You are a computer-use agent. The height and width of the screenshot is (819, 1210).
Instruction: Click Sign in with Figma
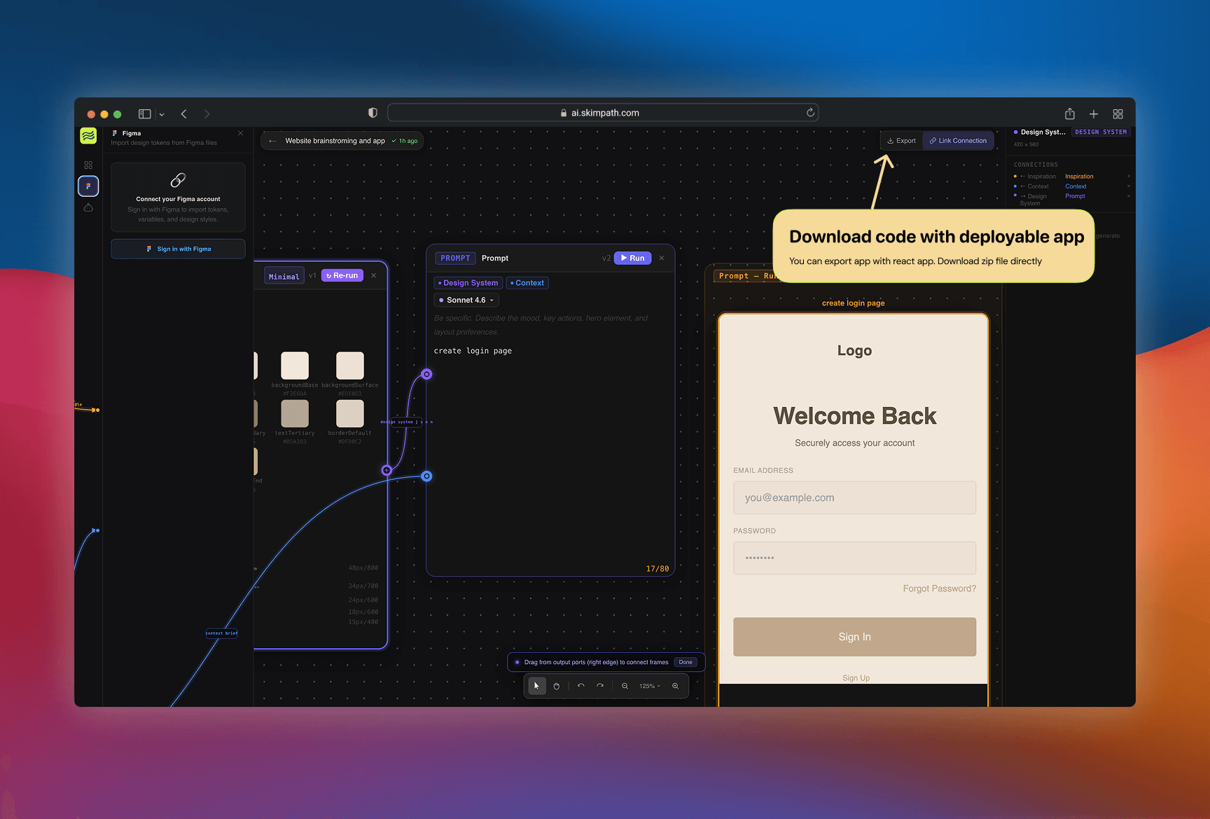pyautogui.click(x=178, y=249)
